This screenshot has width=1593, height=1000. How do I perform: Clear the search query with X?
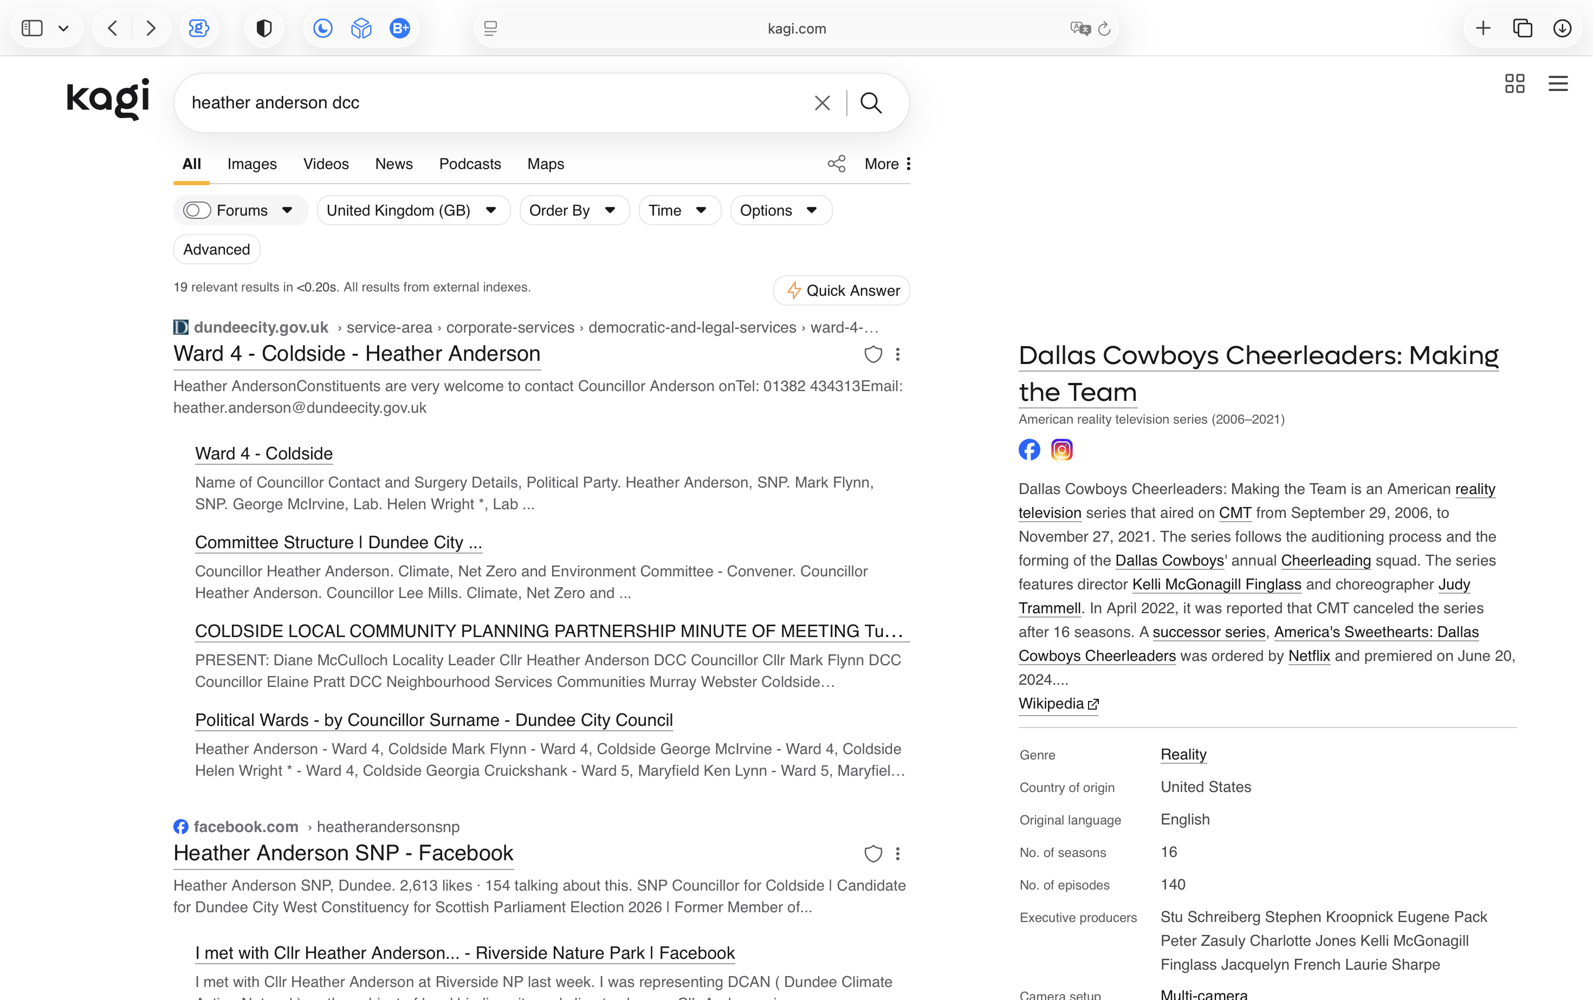823,102
